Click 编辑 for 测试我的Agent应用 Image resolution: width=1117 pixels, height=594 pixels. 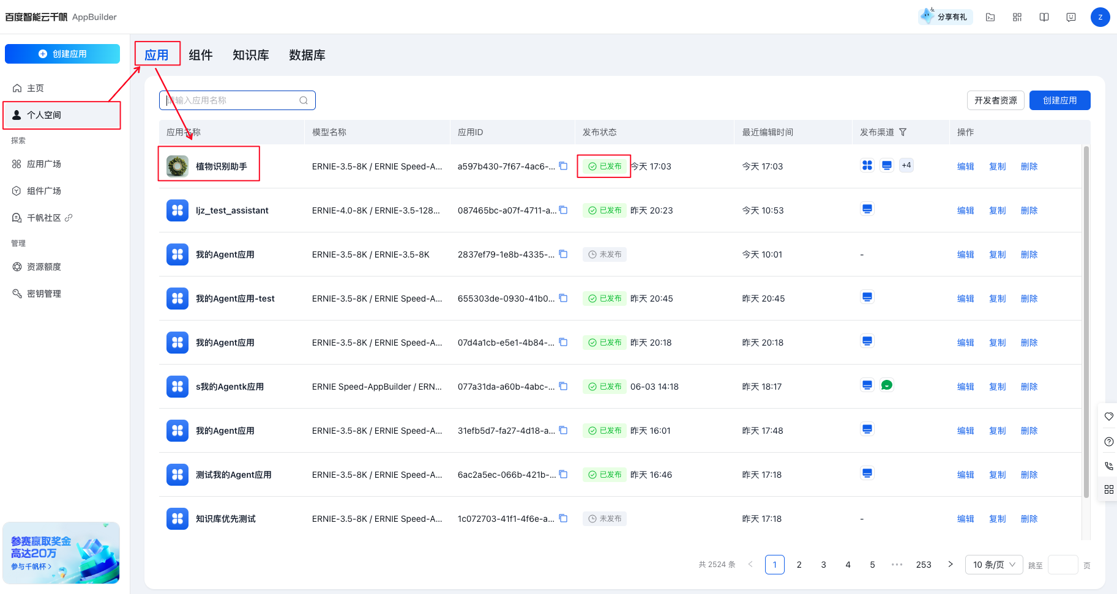click(966, 475)
